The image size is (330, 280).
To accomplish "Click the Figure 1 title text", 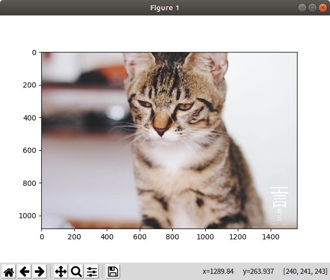I will [164, 8].
